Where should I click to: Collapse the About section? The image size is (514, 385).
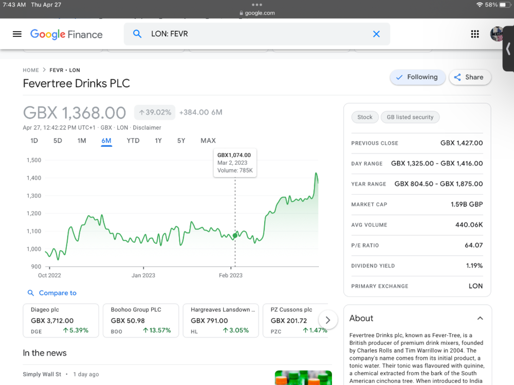point(480,318)
